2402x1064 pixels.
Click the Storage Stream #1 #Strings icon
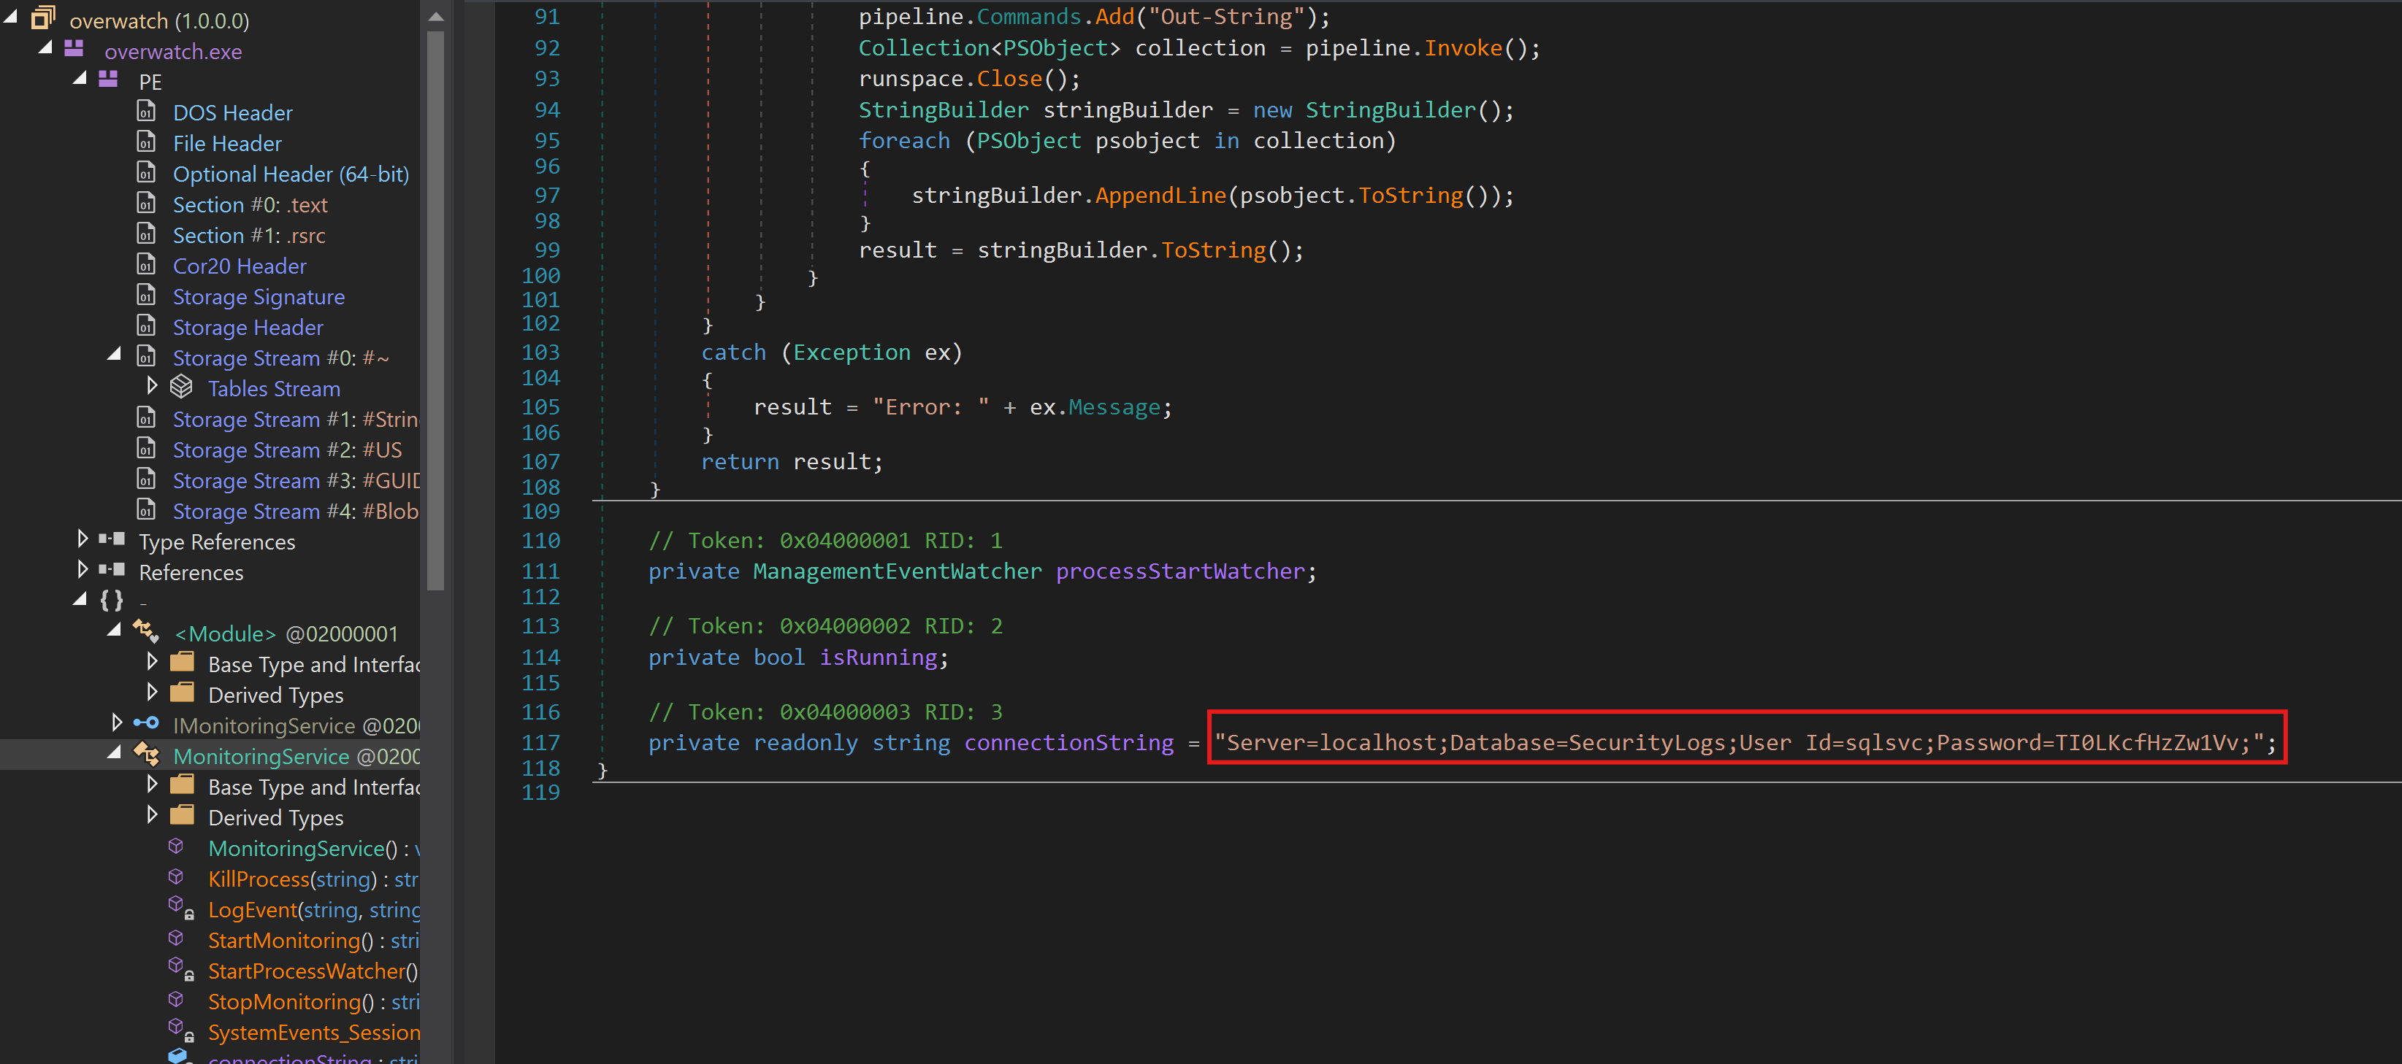click(x=146, y=418)
